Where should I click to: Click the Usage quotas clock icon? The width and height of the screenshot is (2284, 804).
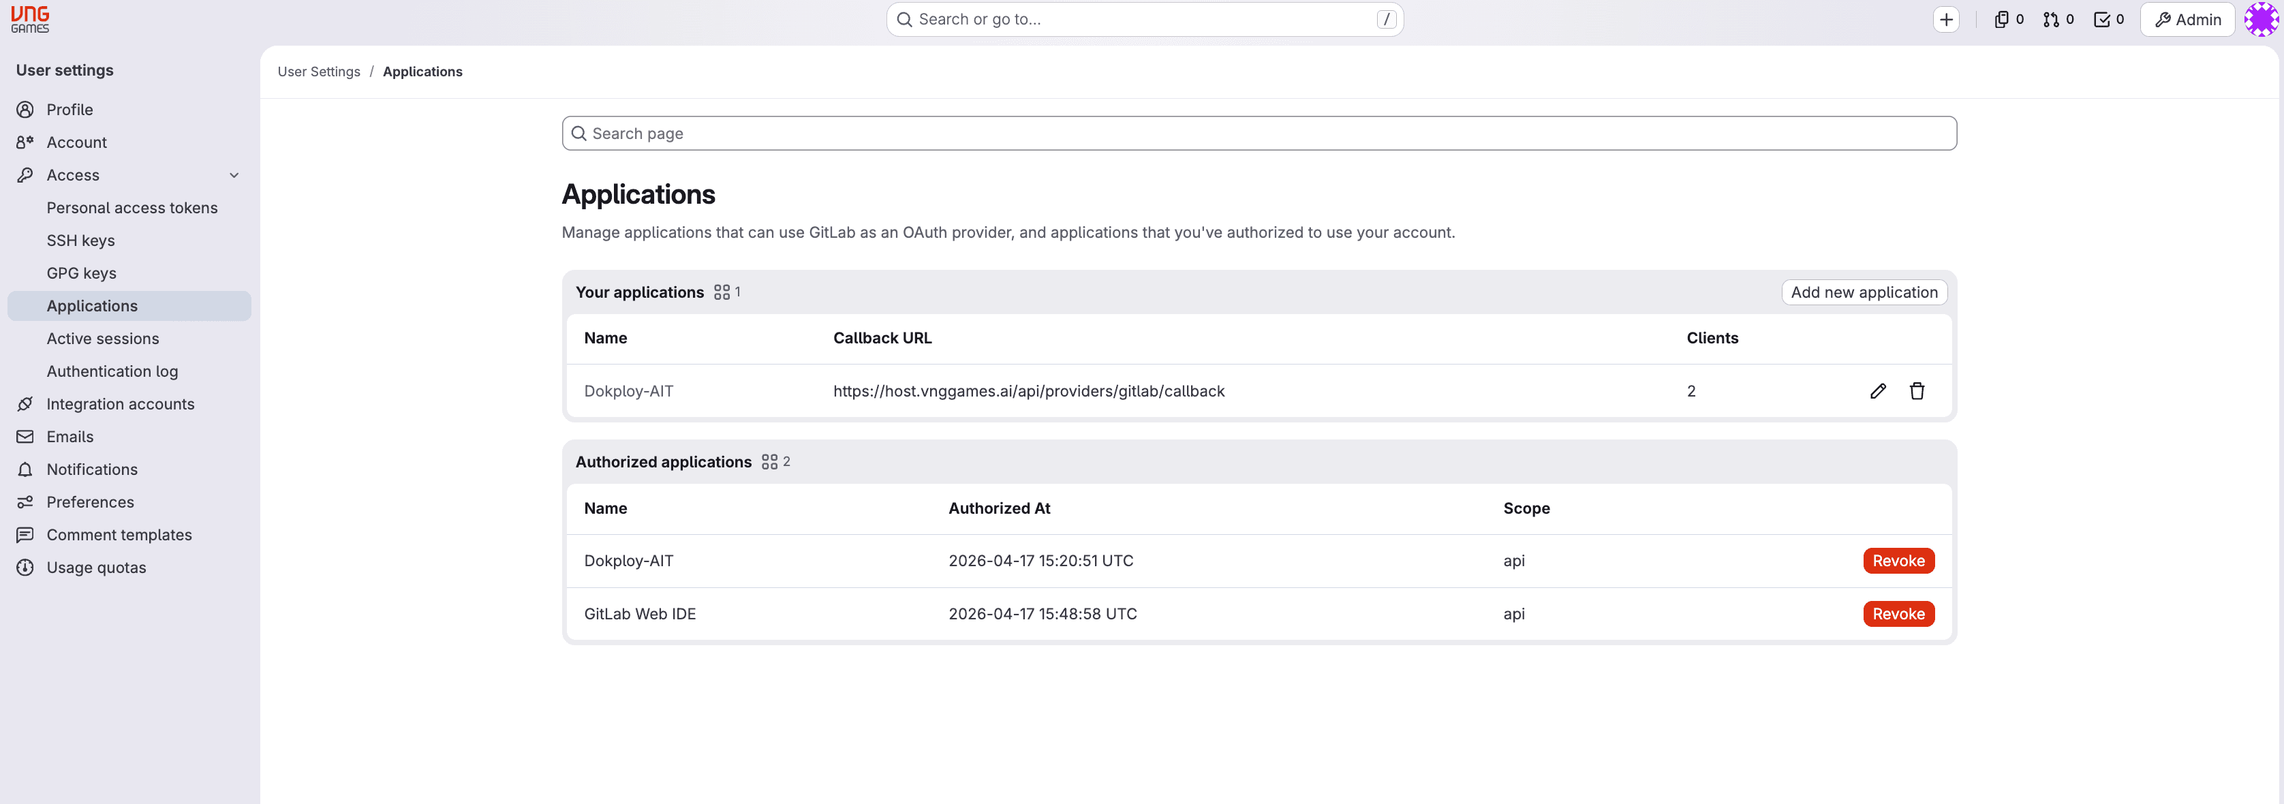(25, 568)
